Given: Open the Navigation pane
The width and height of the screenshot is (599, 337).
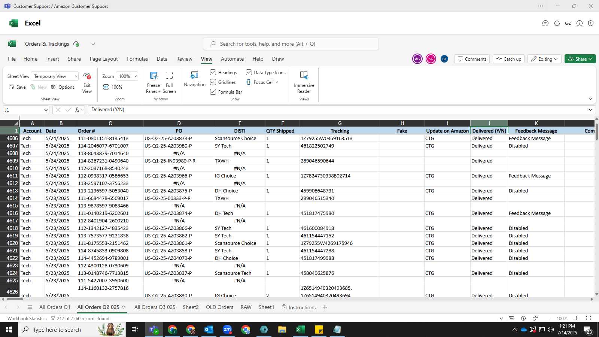Looking at the screenshot, I should (195, 79).
